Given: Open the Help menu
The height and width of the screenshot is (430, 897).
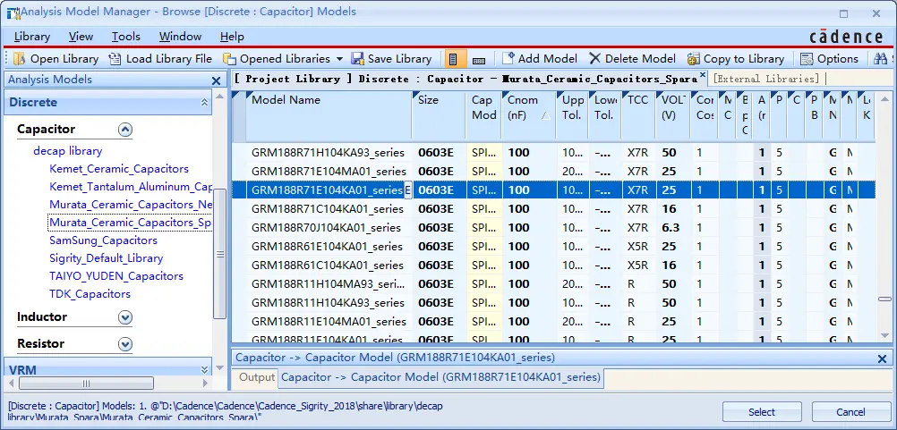Looking at the screenshot, I should coord(232,37).
